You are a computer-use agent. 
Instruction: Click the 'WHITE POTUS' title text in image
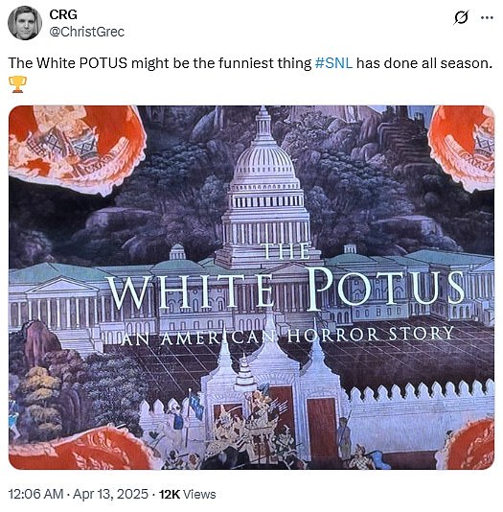[286, 289]
